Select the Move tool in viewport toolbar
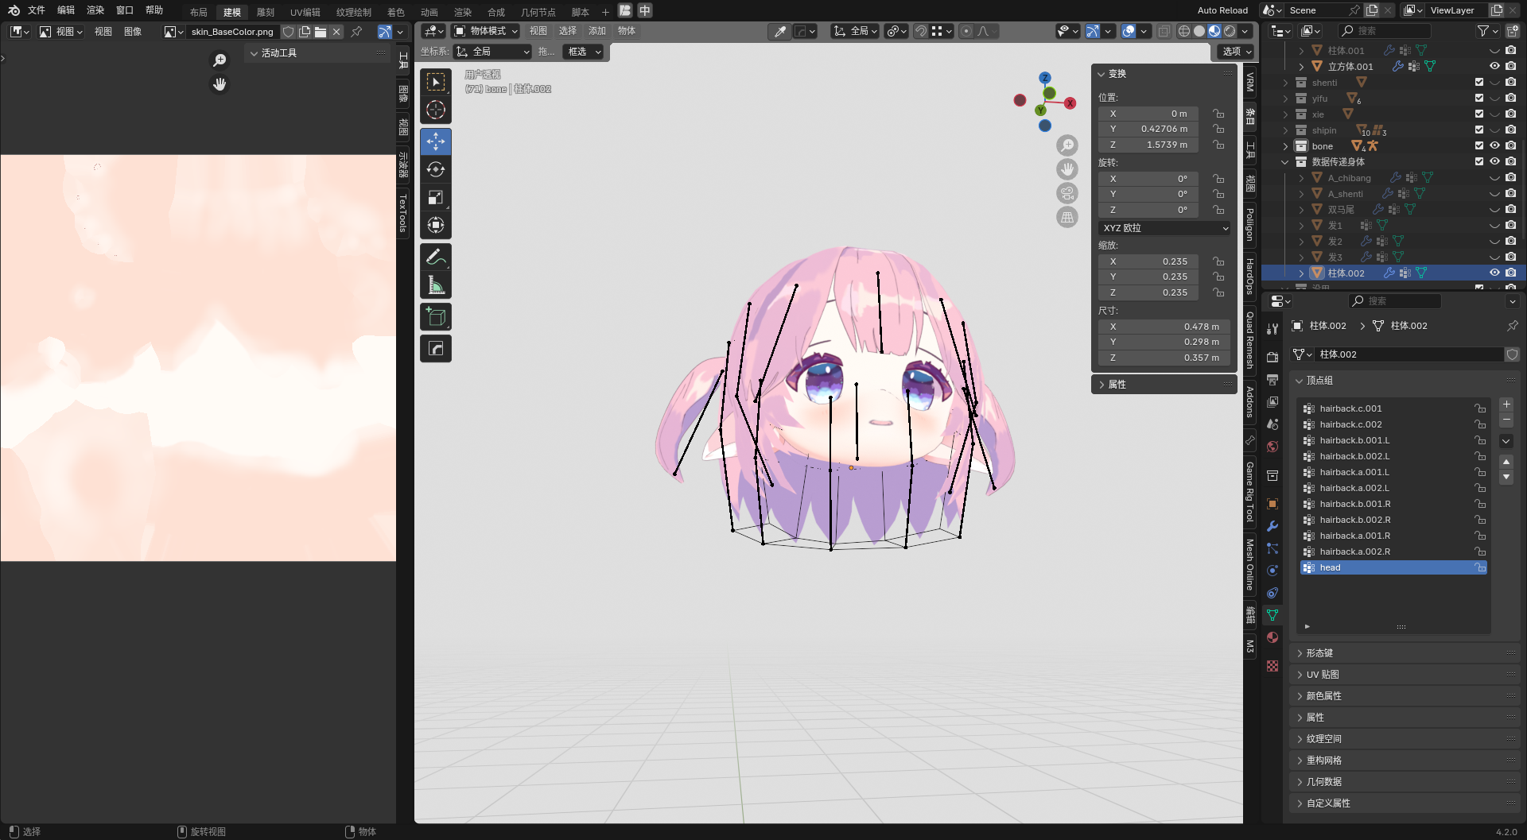1527x840 pixels. pos(436,141)
